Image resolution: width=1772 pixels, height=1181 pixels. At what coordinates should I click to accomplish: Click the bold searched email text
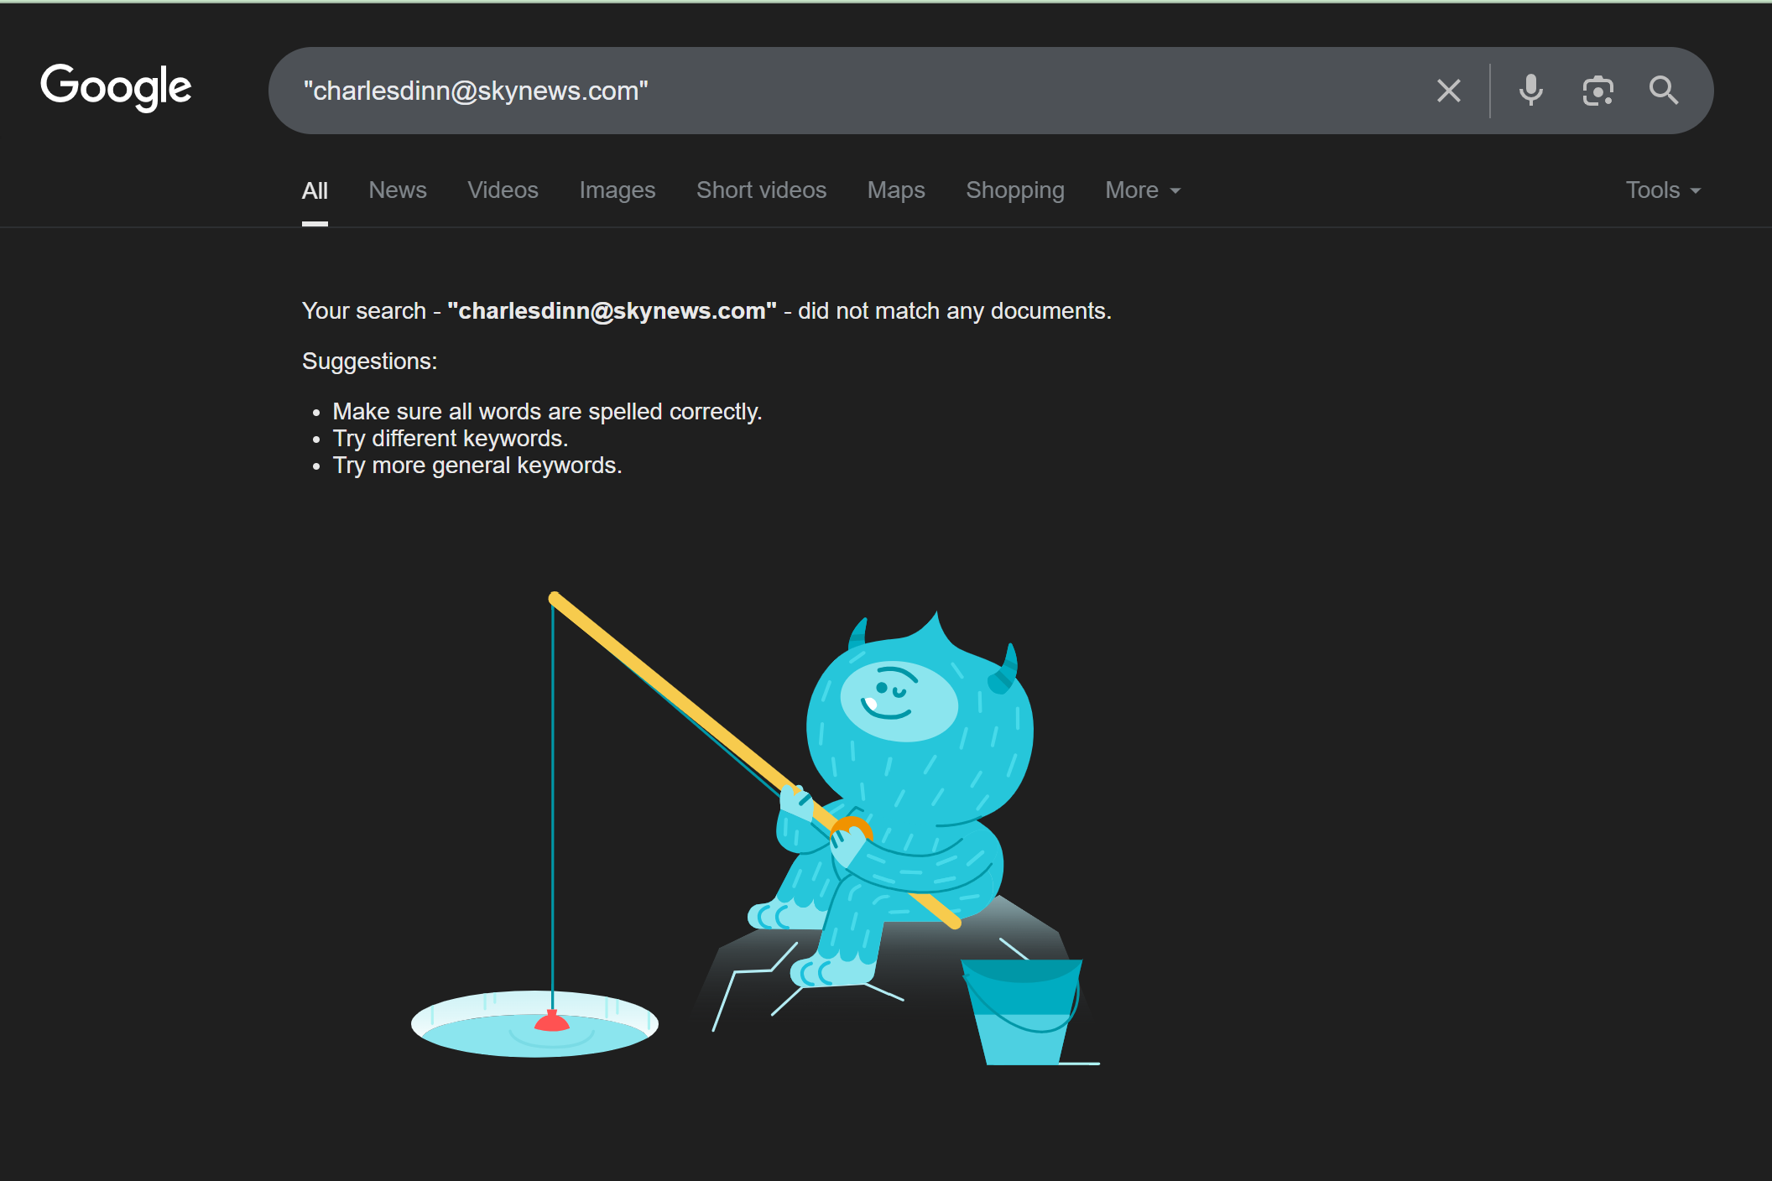(x=612, y=311)
